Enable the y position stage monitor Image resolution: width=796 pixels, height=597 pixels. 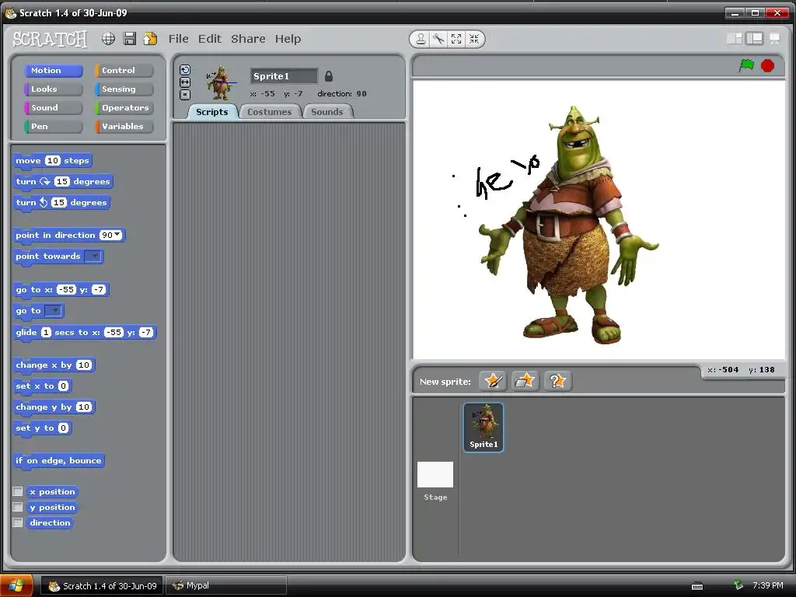click(x=18, y=507)
